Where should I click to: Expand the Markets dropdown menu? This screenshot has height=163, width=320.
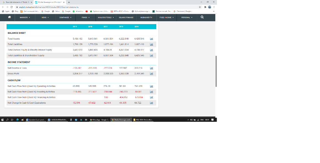tap(25, 17)
